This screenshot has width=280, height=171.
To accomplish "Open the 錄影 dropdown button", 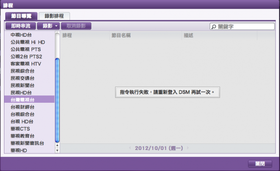I will click(x=49, y=26).
